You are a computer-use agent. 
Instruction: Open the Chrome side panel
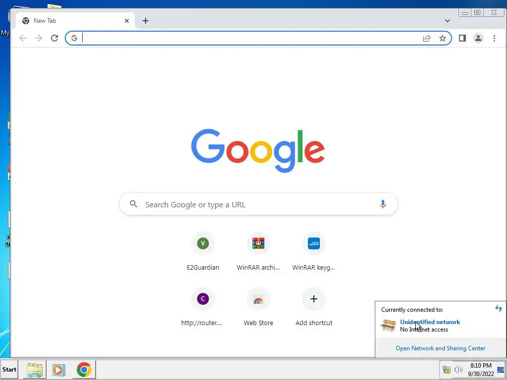pyautogui.click(x=462, y=38)
